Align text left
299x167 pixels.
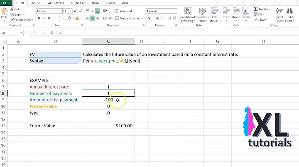pos(87,18)
